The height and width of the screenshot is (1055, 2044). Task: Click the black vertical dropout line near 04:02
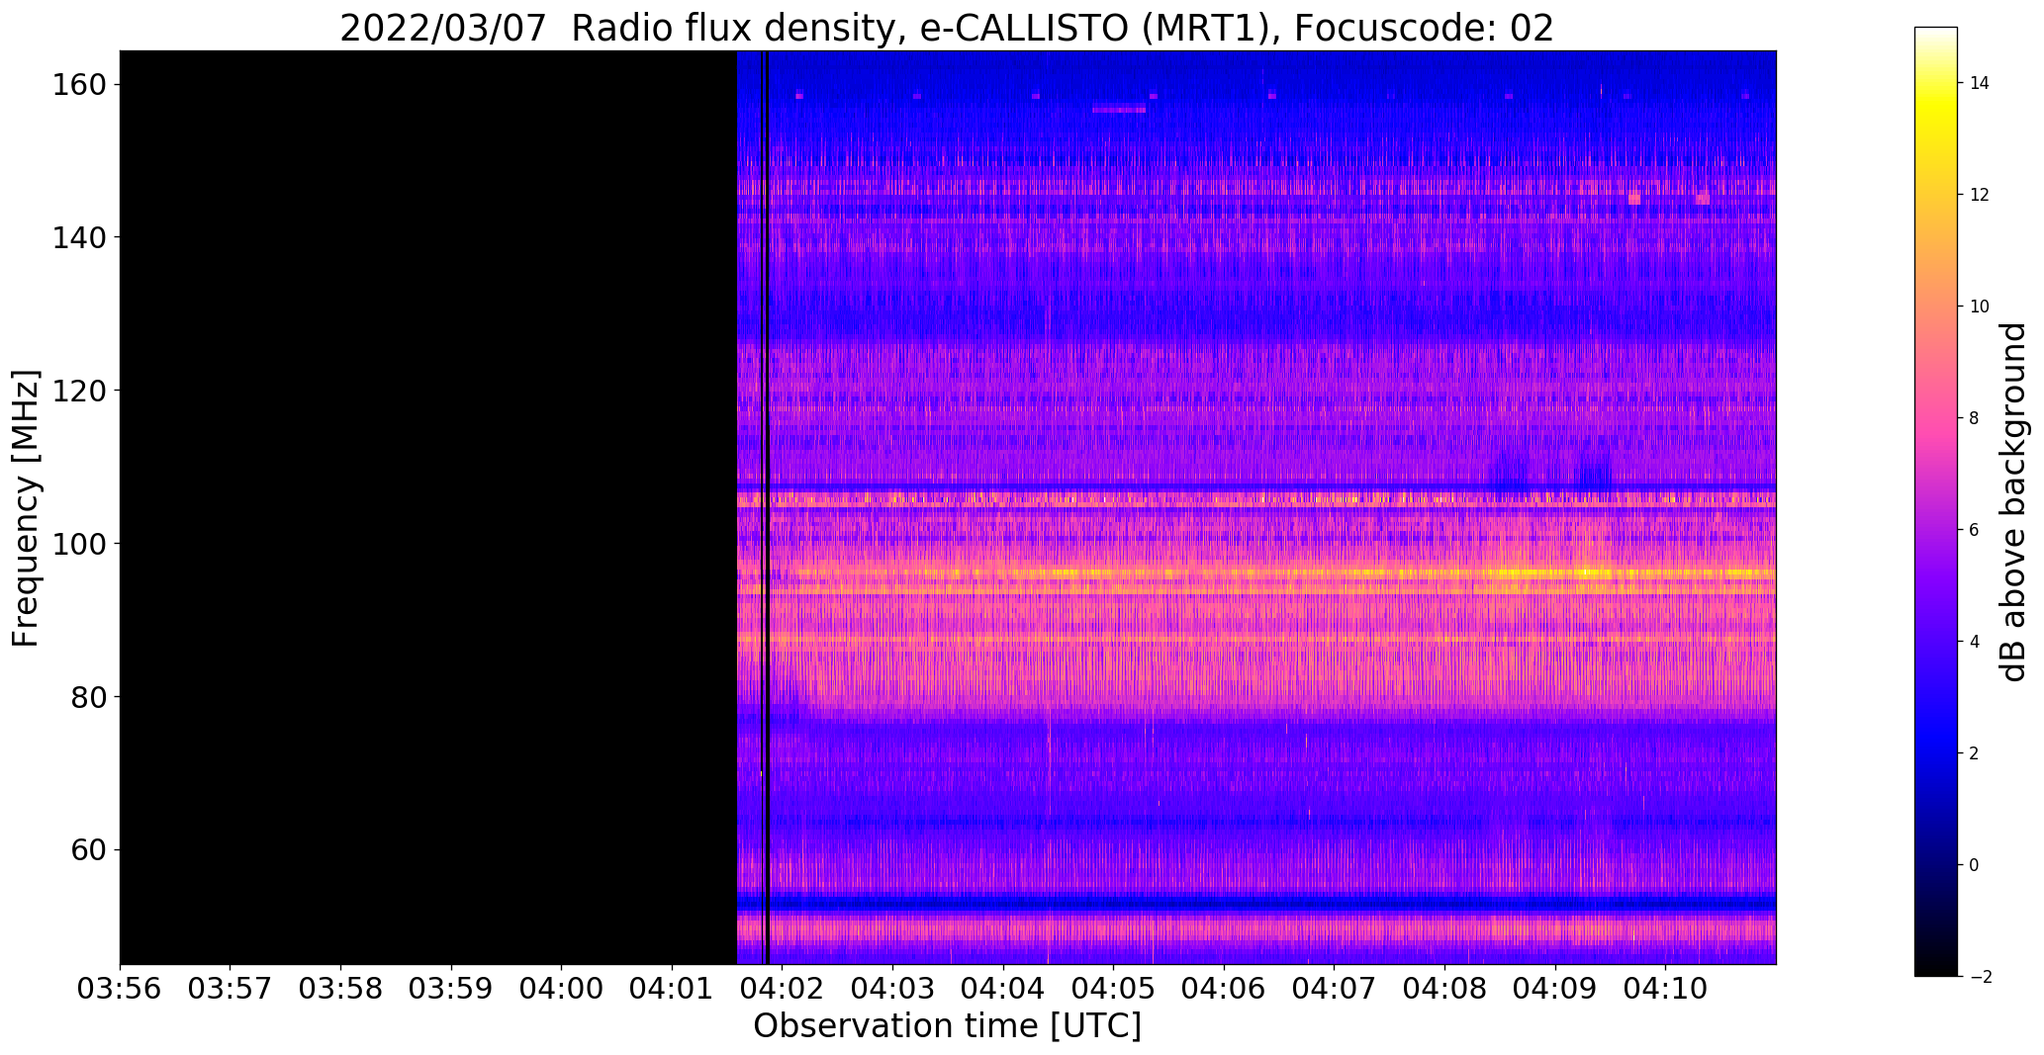(x=767, y=507)
